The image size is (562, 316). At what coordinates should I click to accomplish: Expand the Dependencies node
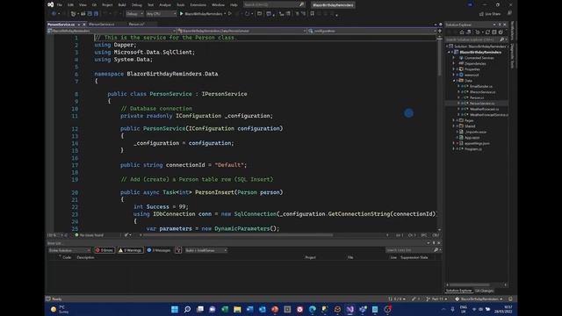[x=454, y=63]
